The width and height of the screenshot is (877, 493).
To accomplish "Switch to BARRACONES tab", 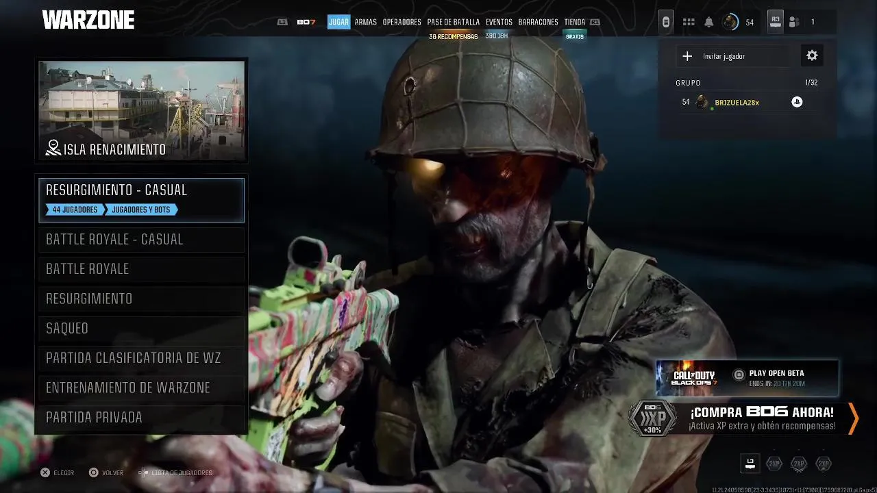I will click(538, 22).
